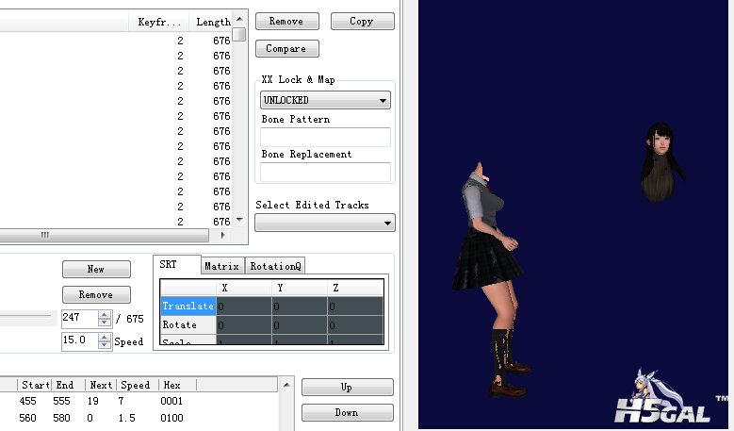Image resolution: width=734 pixels, height=431 pixels.
Task: Decrease the Speed value with down arrow
Action: tap(105, 345)
